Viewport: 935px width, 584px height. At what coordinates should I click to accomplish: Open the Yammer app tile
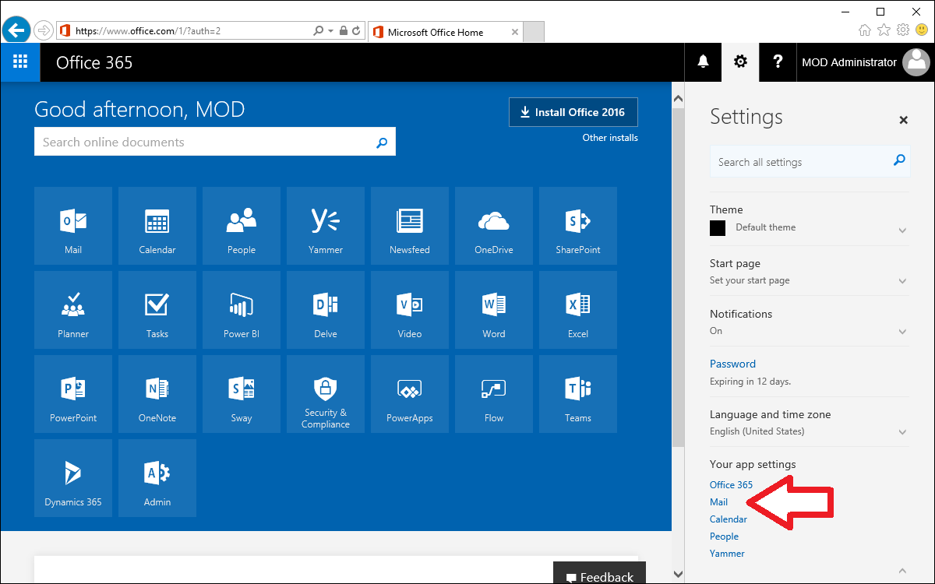326,226
